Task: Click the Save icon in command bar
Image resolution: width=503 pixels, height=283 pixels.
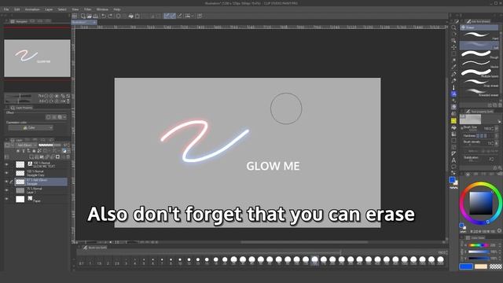Action: 95,16
